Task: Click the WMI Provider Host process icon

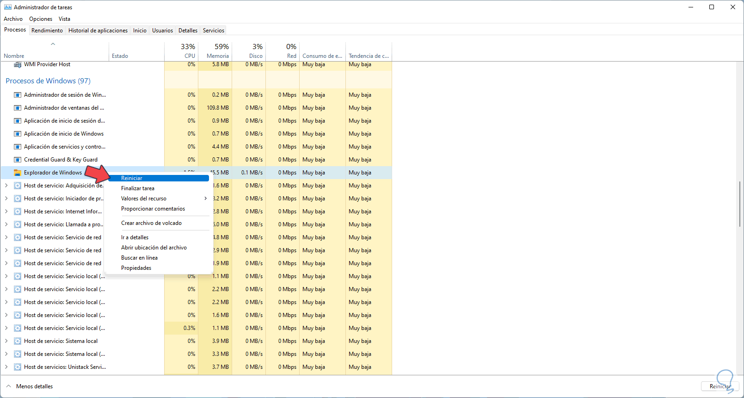Action: coord(18,65)
